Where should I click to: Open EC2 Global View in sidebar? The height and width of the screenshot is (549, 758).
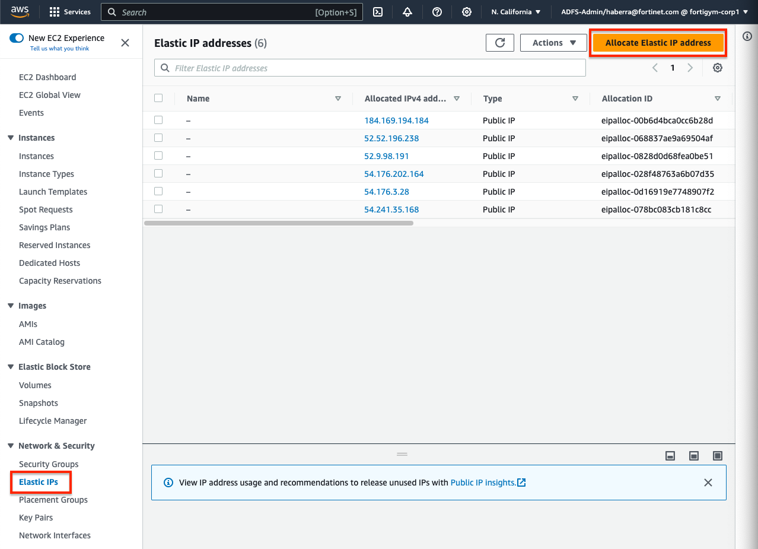[50, 95]
